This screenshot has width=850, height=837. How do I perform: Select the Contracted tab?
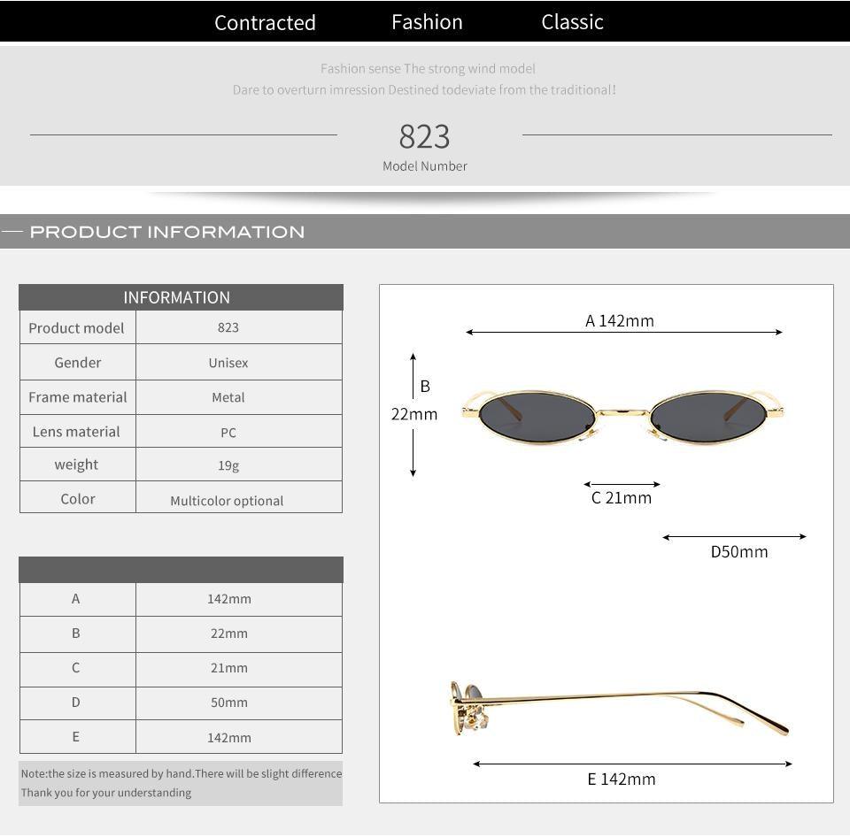tap(265, 22)
